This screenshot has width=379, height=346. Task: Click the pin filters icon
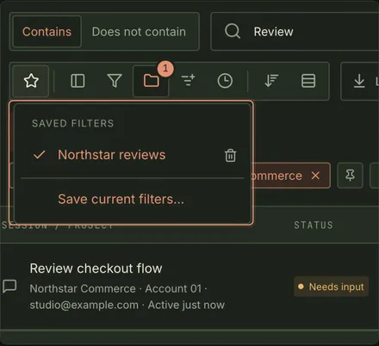(350, 176)
